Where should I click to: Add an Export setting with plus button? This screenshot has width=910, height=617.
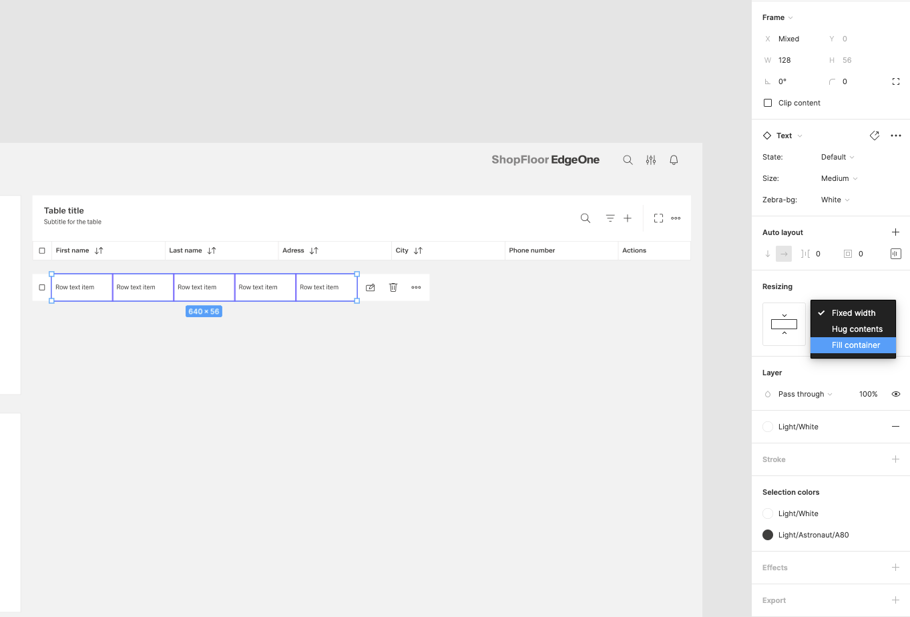tap(895, 600)
